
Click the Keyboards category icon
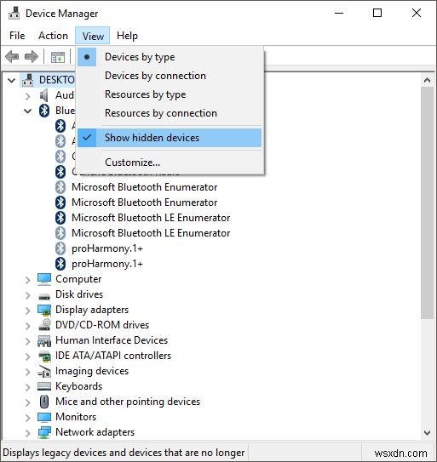pos(44,386)
